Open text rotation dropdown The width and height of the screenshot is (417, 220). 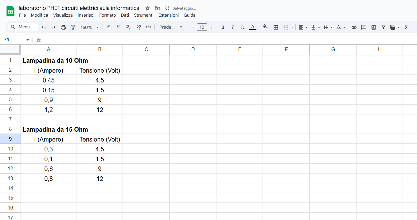tap(341, 27)
